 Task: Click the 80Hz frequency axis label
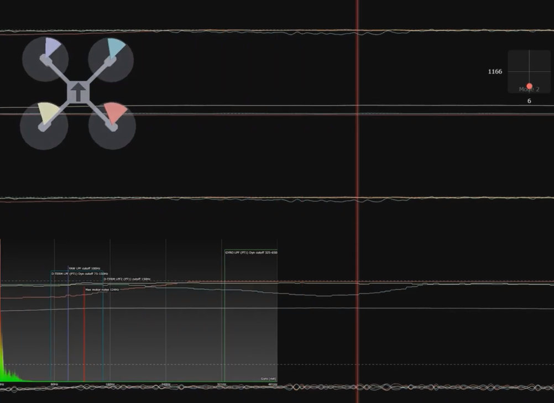[54, 384]
